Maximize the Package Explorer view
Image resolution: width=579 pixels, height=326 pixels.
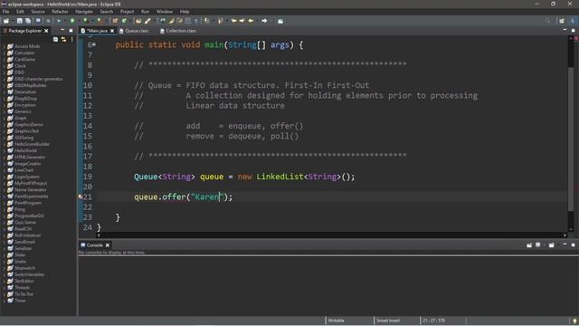coord(71,30)
